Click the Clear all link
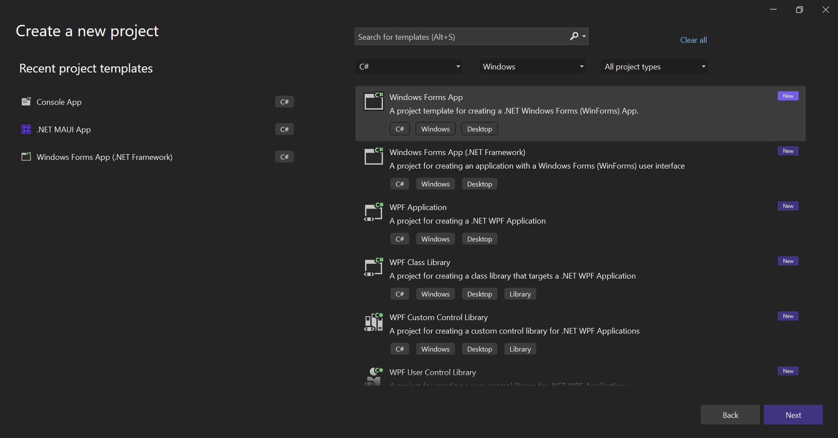838x438 pixels. [x=693, y=40]
